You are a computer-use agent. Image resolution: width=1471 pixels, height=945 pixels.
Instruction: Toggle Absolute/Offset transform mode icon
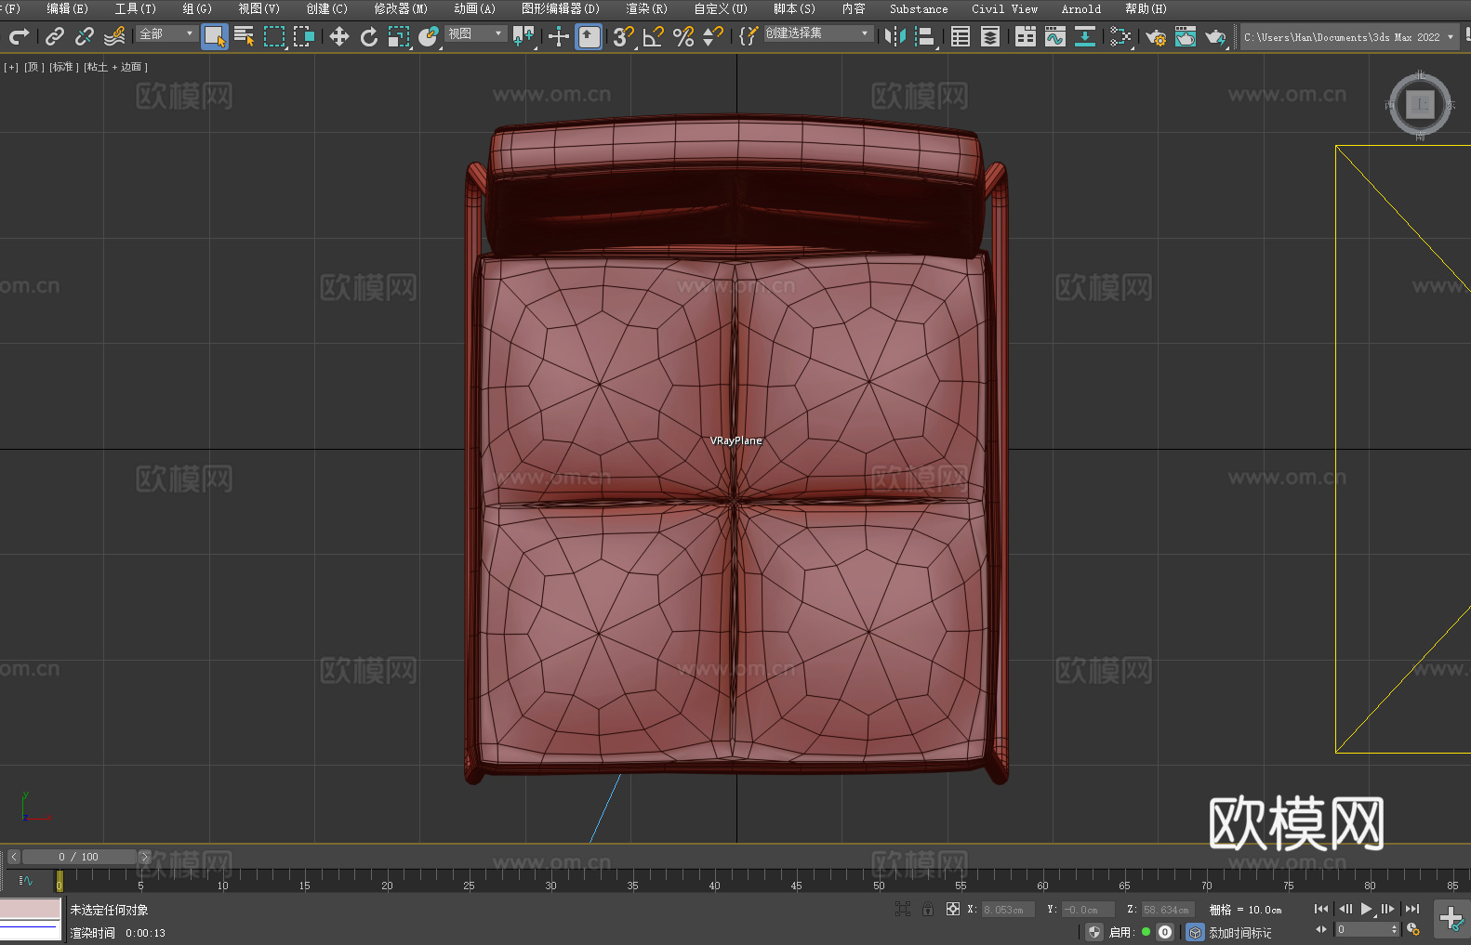click(952, 909)
